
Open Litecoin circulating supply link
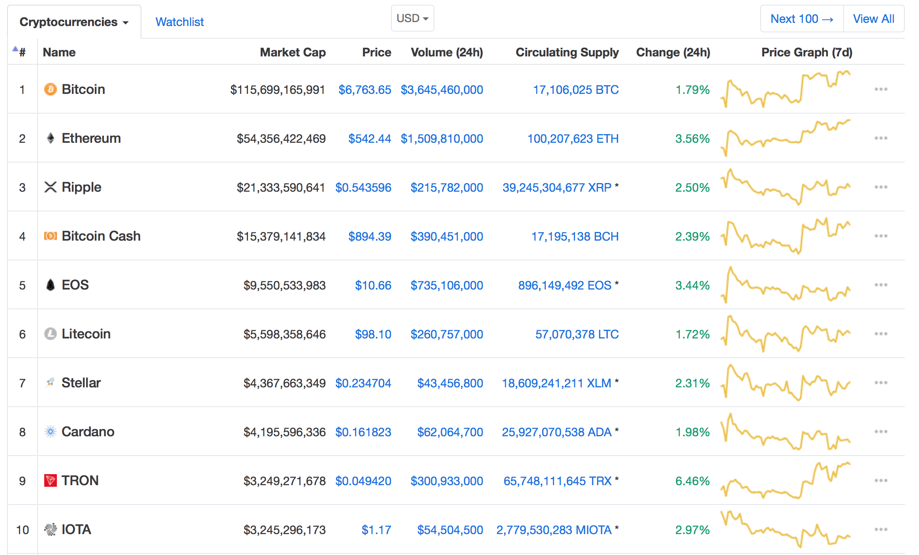(x=577, y=334)
